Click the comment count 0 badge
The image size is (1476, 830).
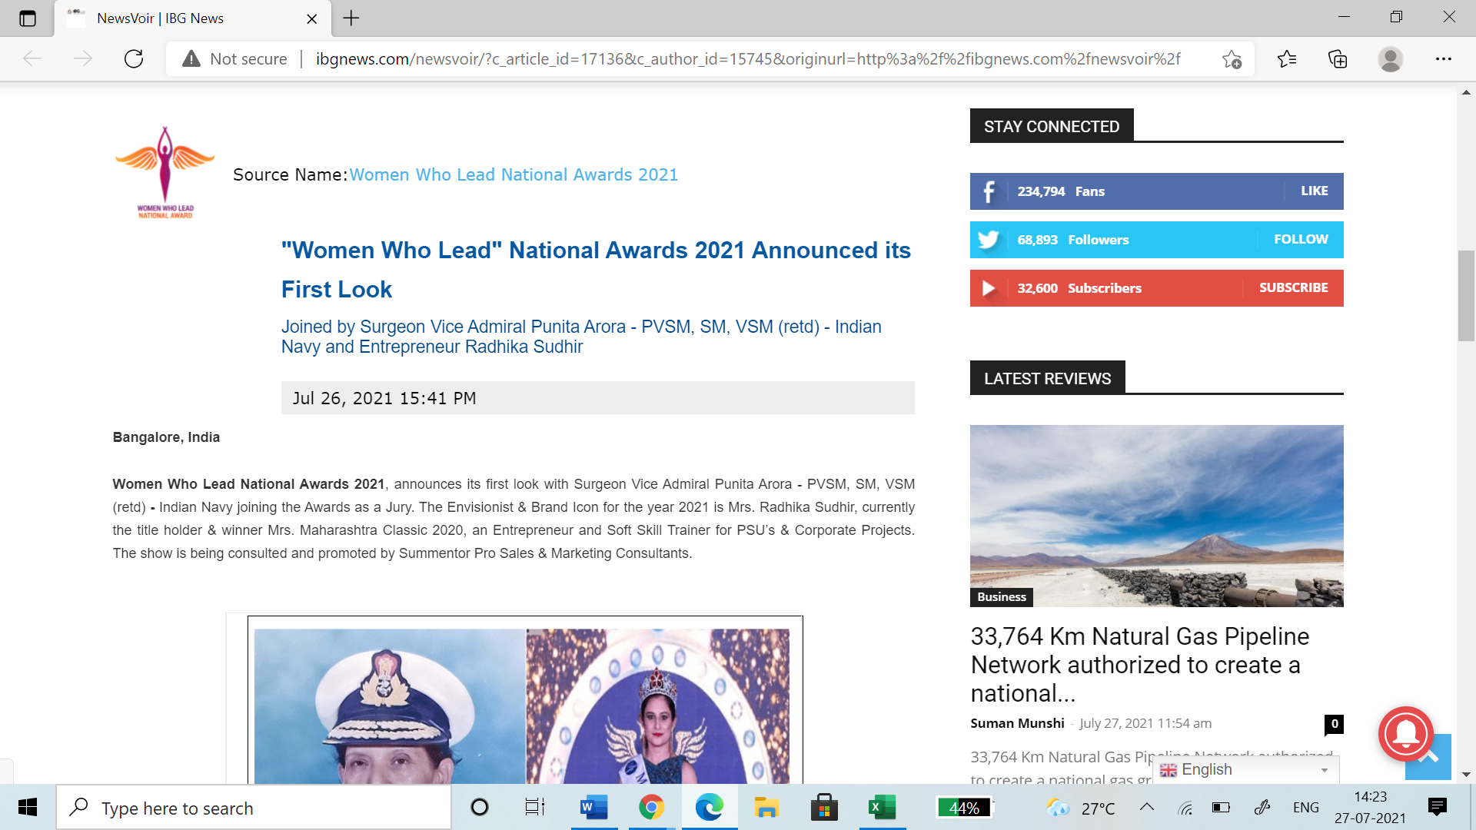[1334, 724]
